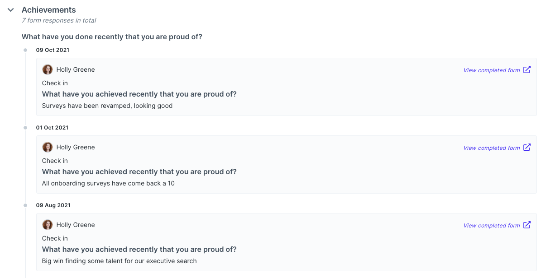Open external link icon for 09 Oct response
The width and height of the screenshot is (555, 278).
527,69
